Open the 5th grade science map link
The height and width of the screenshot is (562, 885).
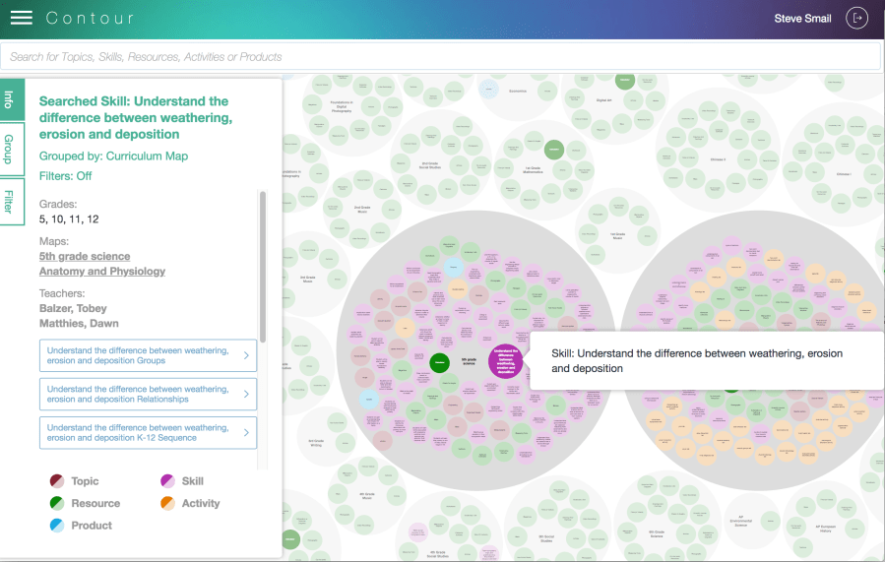(x=85, y=256)
